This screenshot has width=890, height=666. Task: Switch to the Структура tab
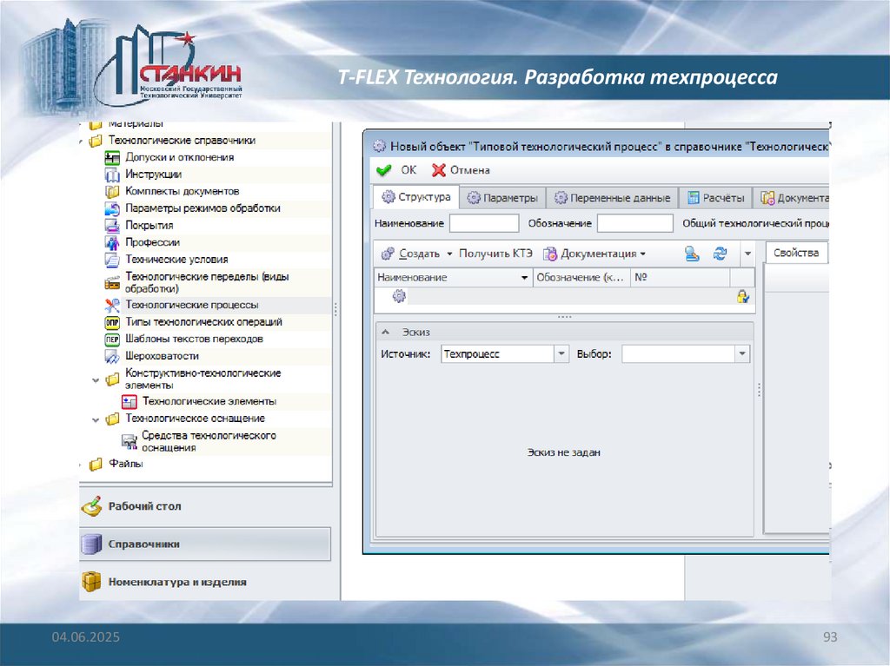[416, 197]
